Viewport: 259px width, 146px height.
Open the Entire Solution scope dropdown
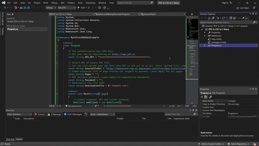[x=19, y=114]
